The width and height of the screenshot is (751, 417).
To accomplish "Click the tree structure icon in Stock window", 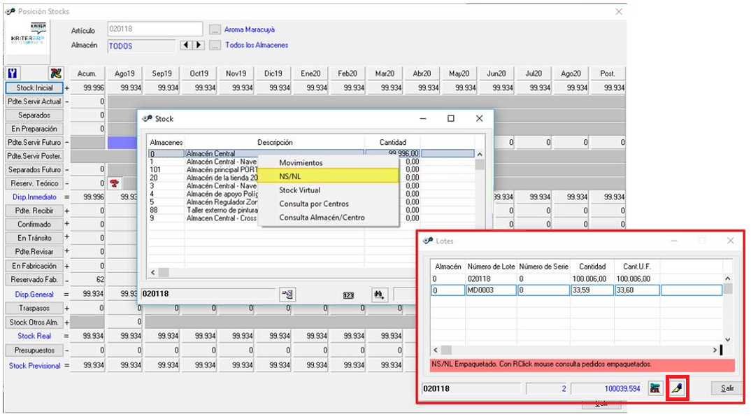I will (287, 295).
